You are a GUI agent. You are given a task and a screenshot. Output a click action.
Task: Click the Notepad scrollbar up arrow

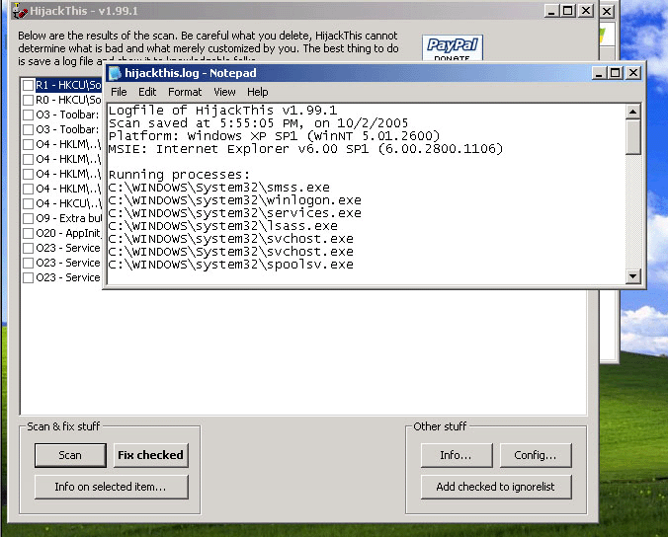tap(633, 112)
